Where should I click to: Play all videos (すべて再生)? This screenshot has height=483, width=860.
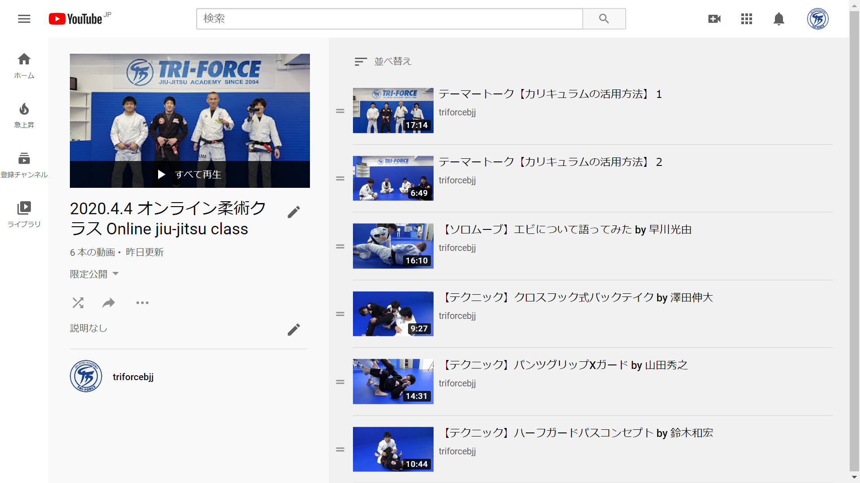tap(190, 174)
